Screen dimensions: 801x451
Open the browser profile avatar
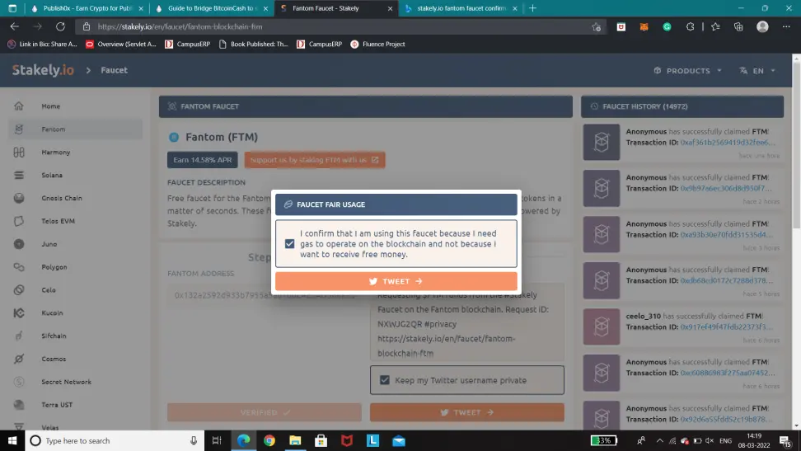pyautogui.click(x=762, y=26)
